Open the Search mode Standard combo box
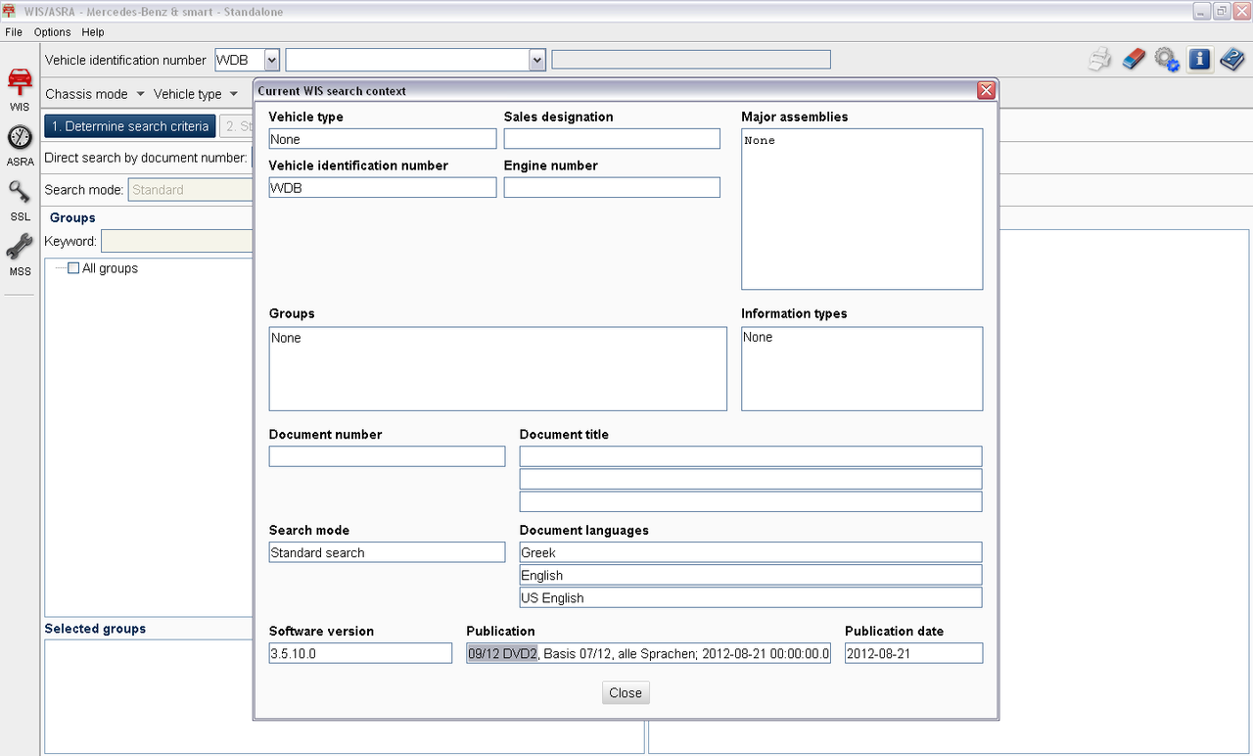The width and height of the screenshot is (1253, 756). [x=191, y=190]
